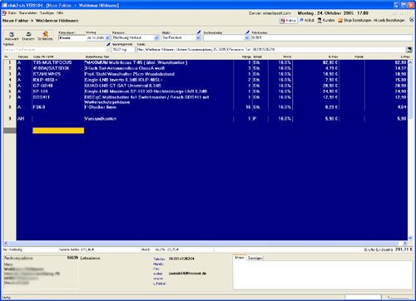416x301 pixels.
Task: Click the yellow empty article code cell
Action: (x=58, y=131)
